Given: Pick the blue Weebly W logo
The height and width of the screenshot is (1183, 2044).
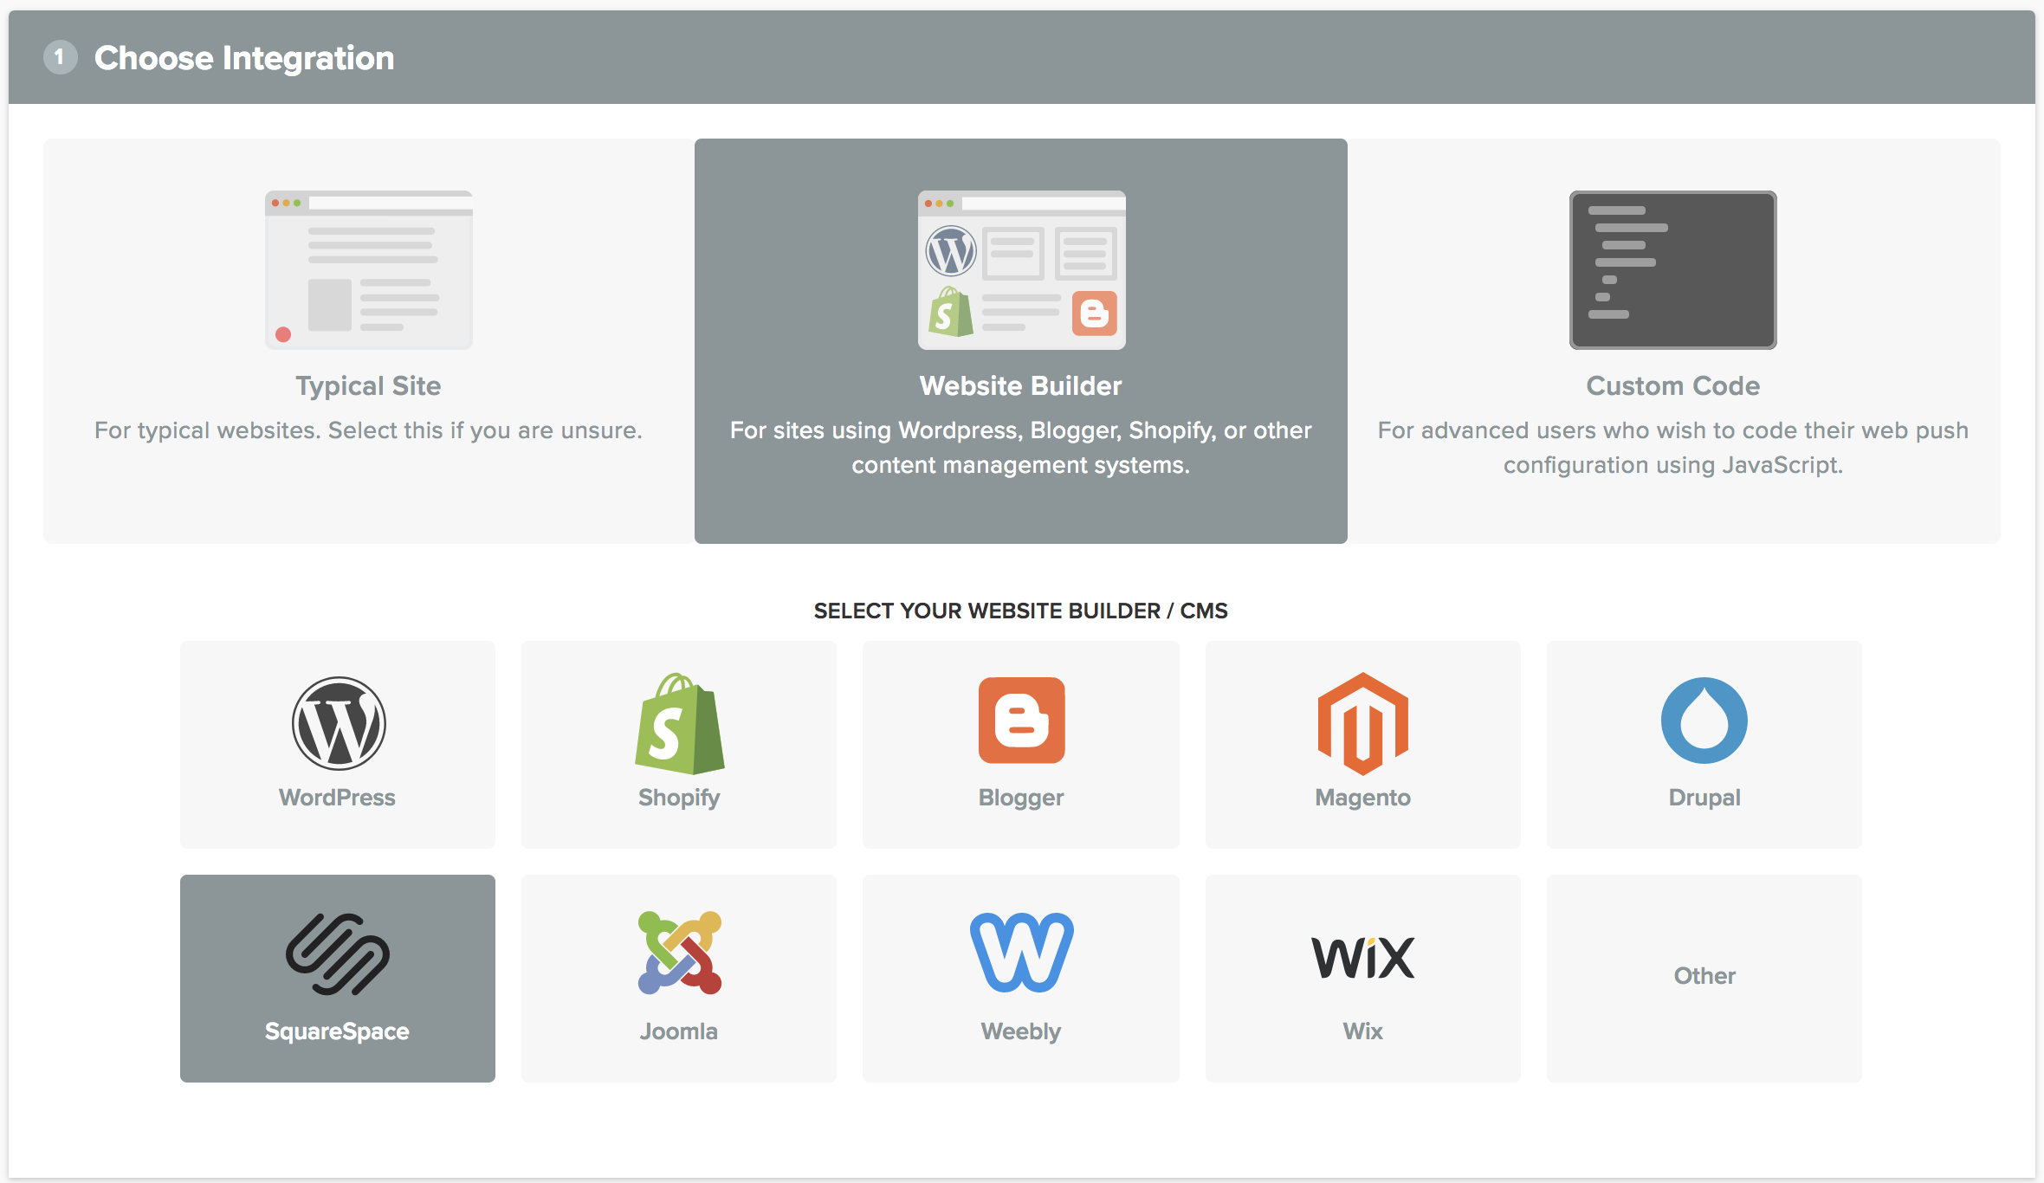Looking at the screenshot, I should coord(1021,953).
